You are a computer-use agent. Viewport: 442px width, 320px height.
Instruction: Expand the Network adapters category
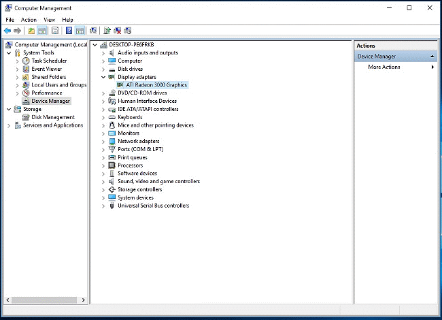click(103, 141)
